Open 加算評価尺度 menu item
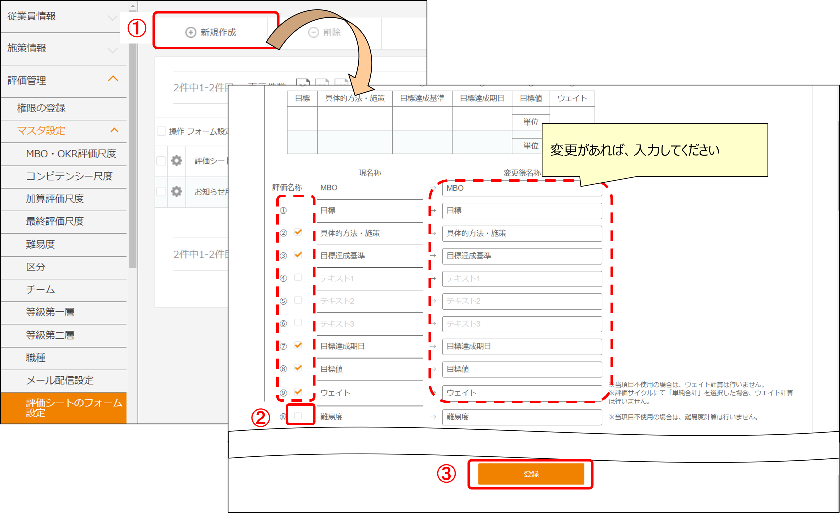Viewport: 840px width, 513px height. click(63, 199)
